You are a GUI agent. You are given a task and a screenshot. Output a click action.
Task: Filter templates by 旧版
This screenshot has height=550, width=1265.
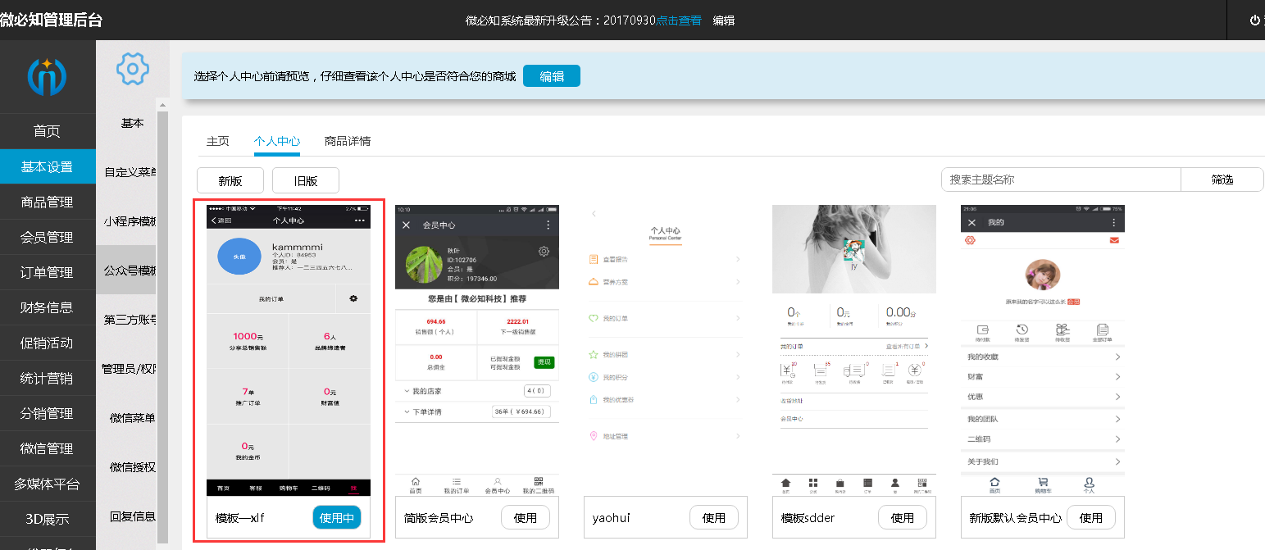[x=306, y=180]
